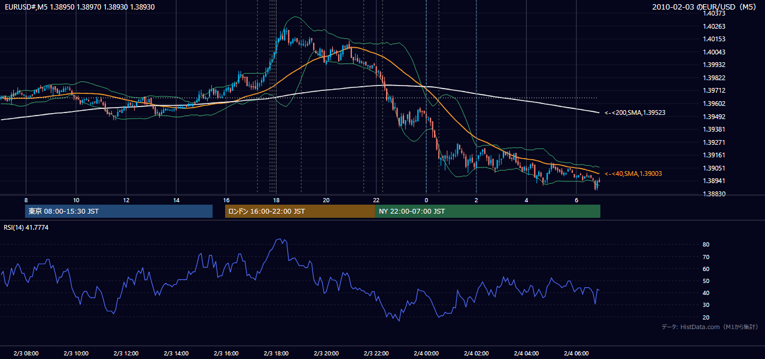Click the 2/3 18:00 time label

pos(276,353)
